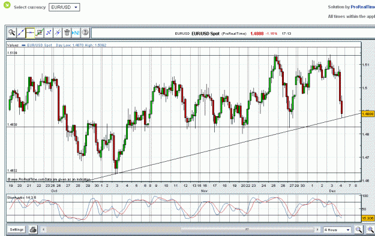375x236 pixels.
Task: Click the EUR/USD Spot title in header
Action: click(205, 34)
